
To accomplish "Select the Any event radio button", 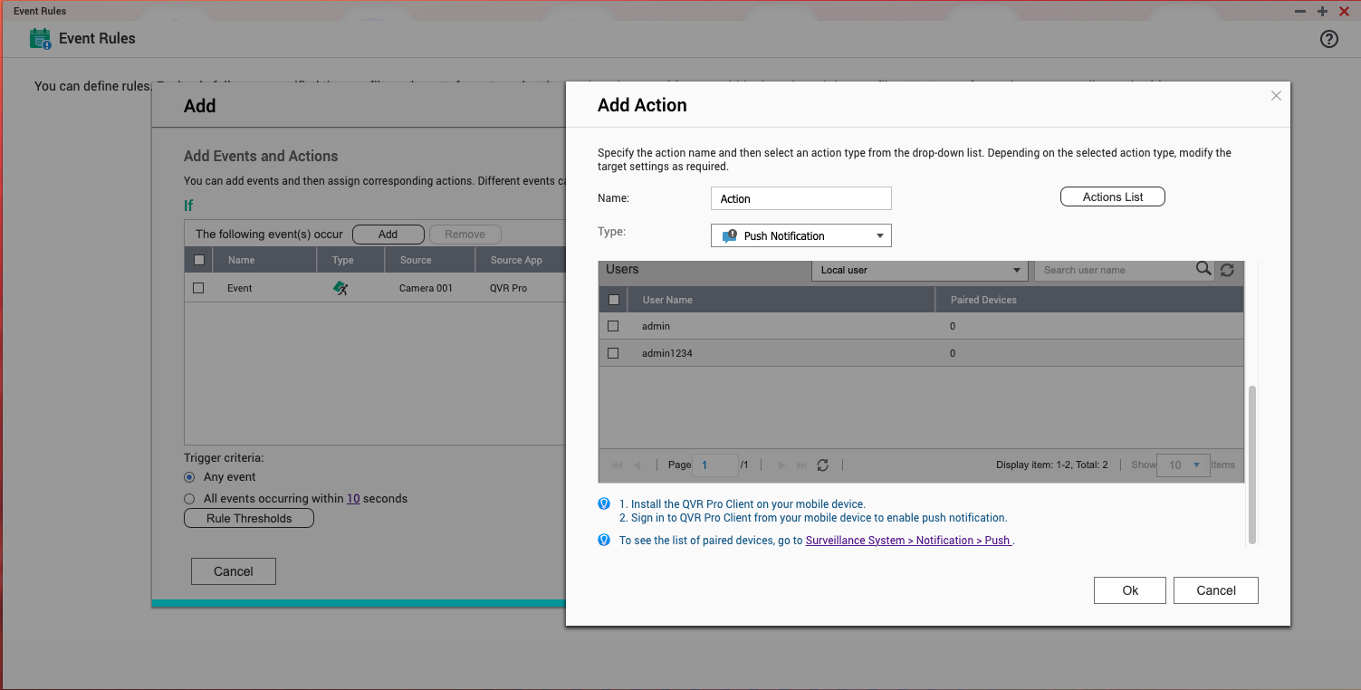I will click(189, 477).
